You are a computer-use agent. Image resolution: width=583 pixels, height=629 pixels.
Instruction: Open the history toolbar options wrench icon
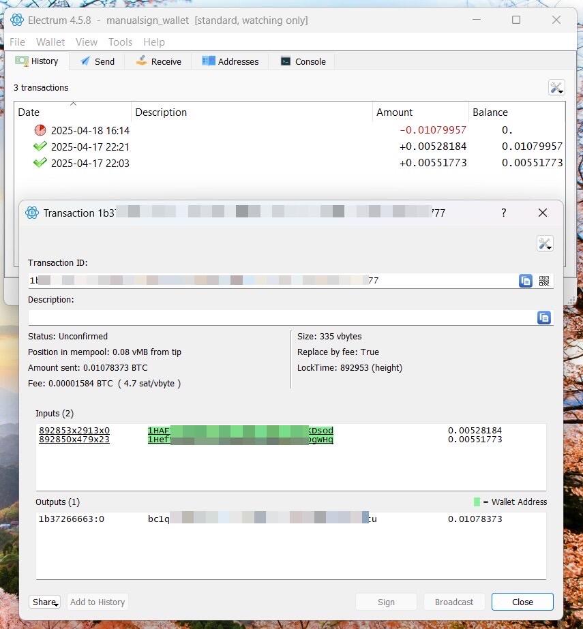pyautogui.click(x=556, y=87)
